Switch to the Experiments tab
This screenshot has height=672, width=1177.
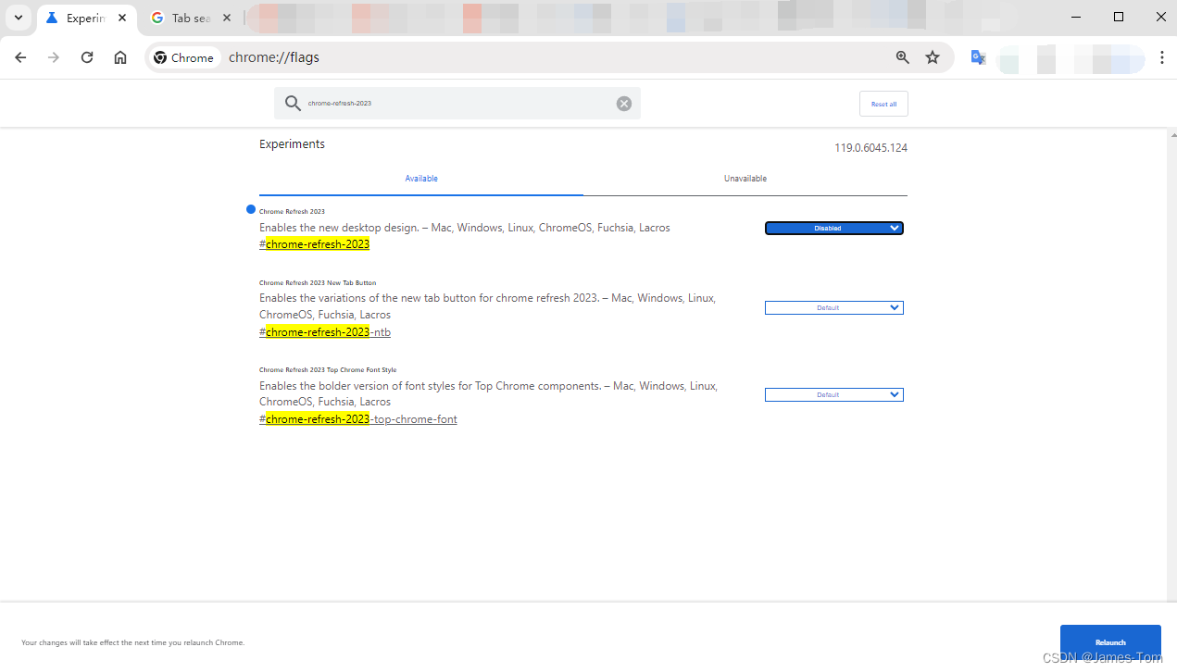[87, 18]
